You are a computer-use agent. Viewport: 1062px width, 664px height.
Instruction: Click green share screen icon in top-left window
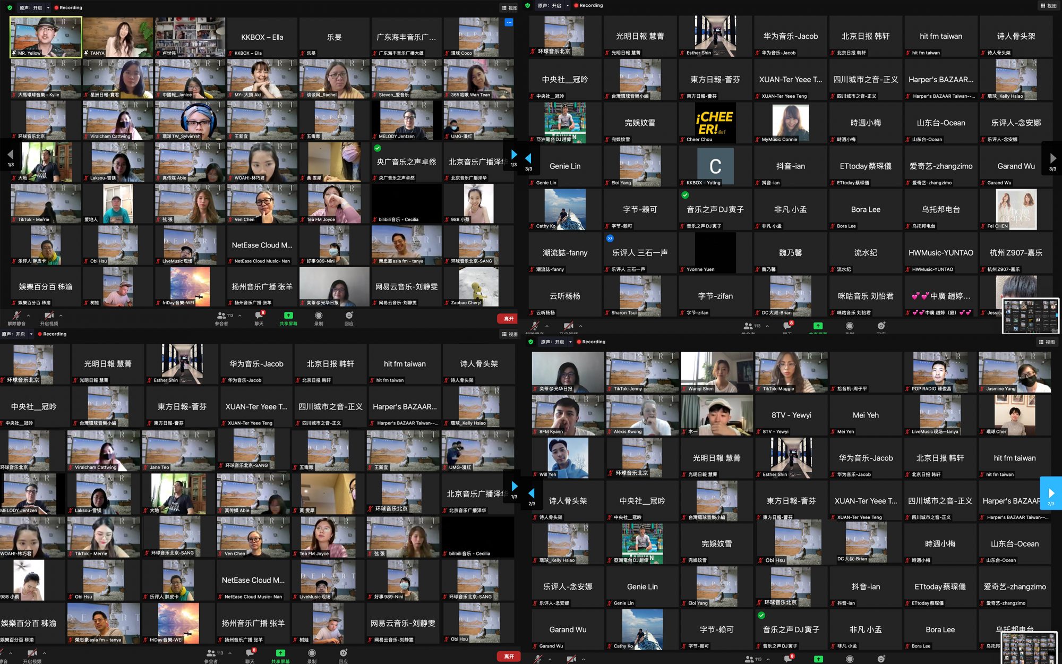click(288, 316)
